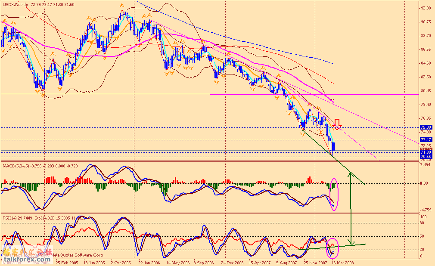The image size is (435, 266).
Task: Click the 76.35 price axis label
Action: click(426, 118)
